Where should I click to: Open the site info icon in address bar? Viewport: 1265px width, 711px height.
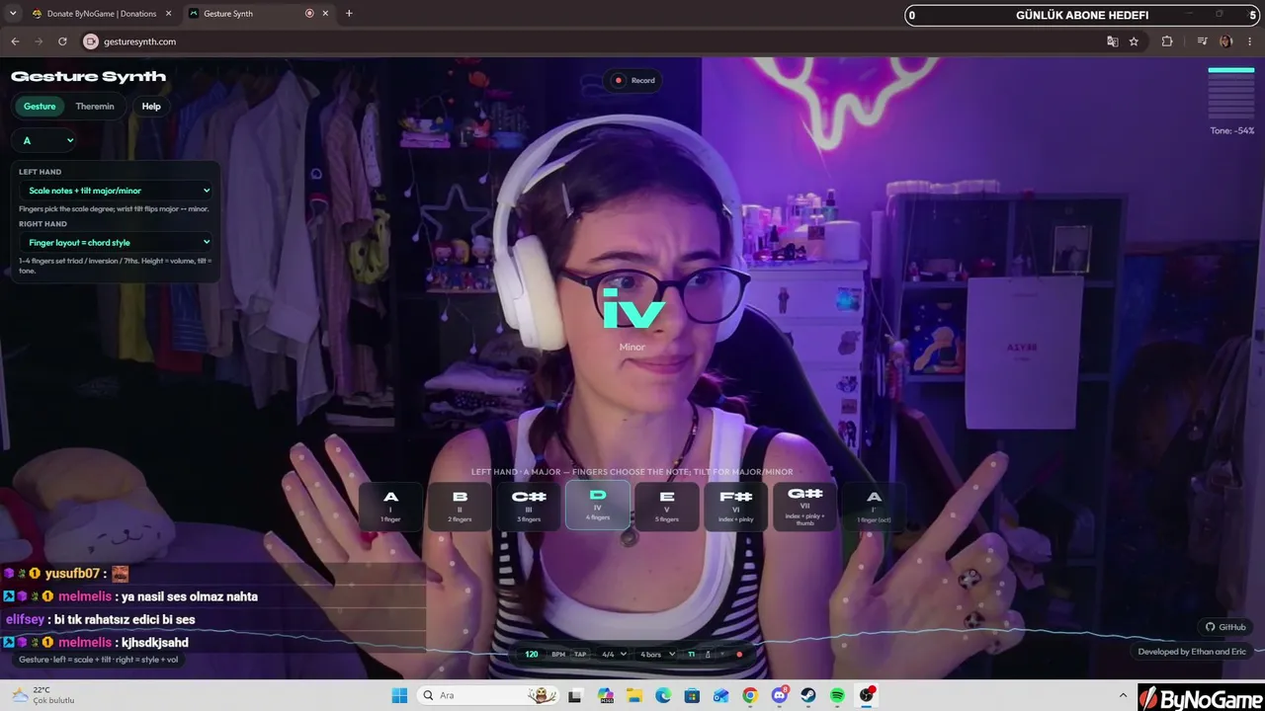tap(91, 41)
